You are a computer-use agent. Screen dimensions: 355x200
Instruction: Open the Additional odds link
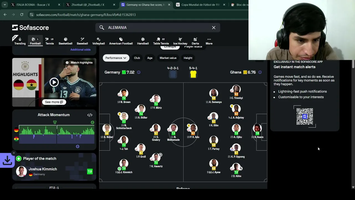[80, 49]
